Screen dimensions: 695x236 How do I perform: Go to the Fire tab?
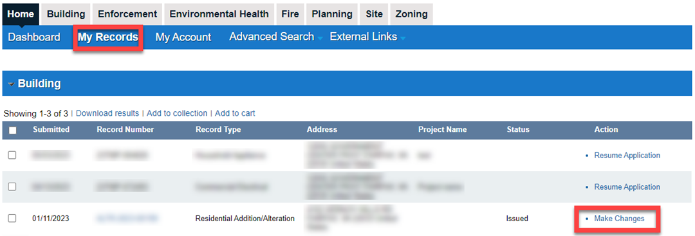290,14
